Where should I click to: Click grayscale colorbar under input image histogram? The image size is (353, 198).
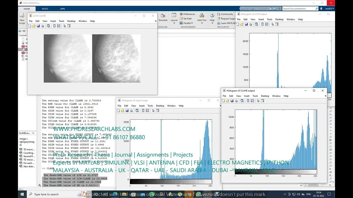pos(171,182)
